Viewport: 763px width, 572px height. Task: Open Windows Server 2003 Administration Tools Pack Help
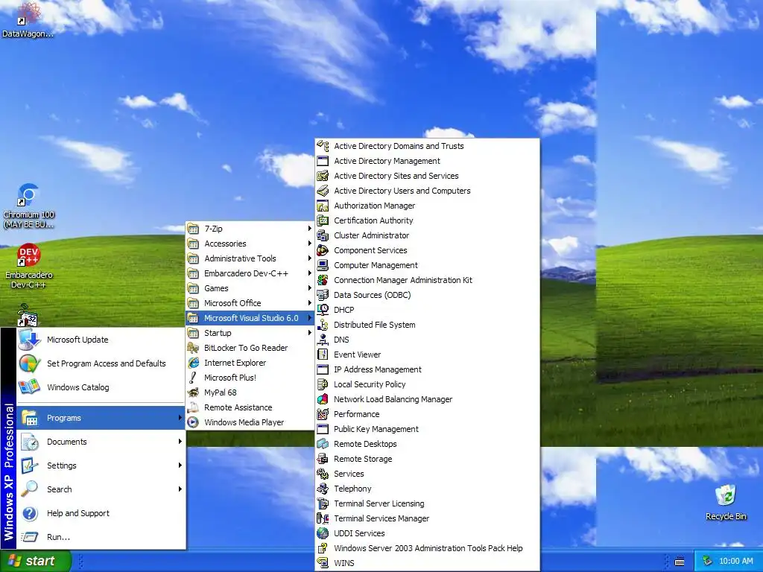427,548
